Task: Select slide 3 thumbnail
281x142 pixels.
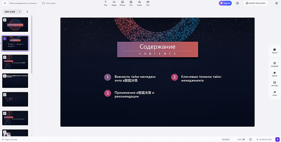Action: [x=15, y=62]
